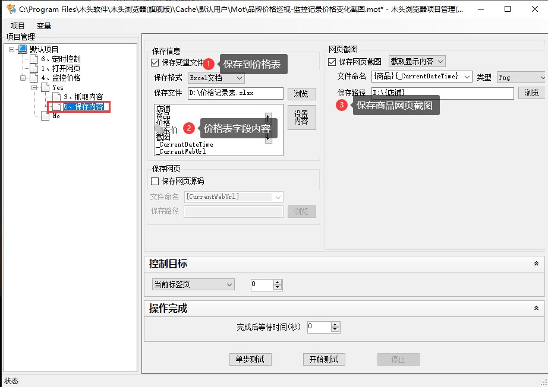Click page icon beside 4、监控价格
Viewport: 548px width, 387px height.
click(34, 78)
